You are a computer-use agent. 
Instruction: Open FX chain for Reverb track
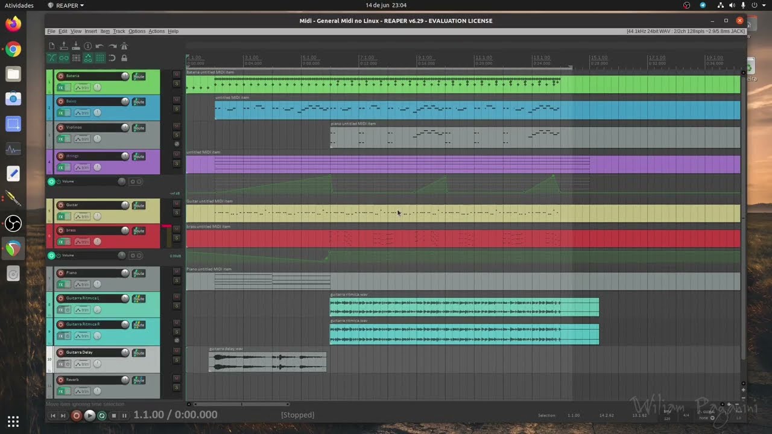point(60,391)
